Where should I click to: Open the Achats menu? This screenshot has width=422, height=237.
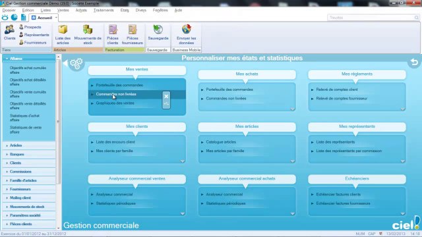coord(81,11)
